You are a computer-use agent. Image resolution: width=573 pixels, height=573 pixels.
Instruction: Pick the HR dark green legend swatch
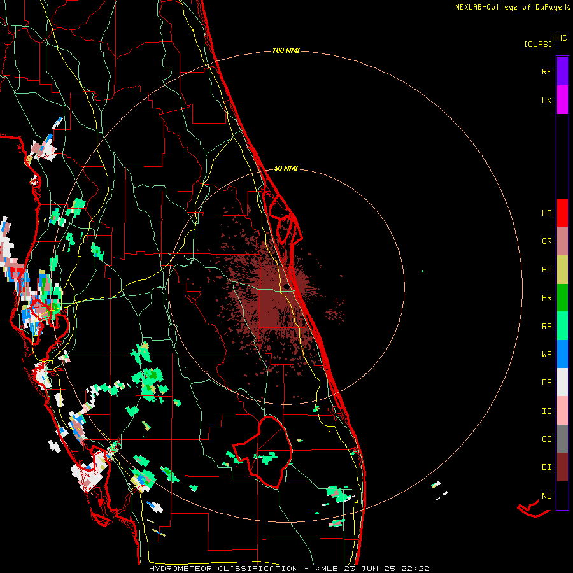(562, 298)
